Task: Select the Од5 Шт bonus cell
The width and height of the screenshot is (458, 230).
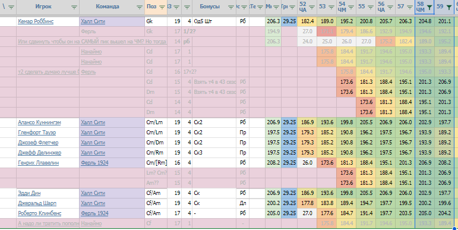Action: coord(214,21)
